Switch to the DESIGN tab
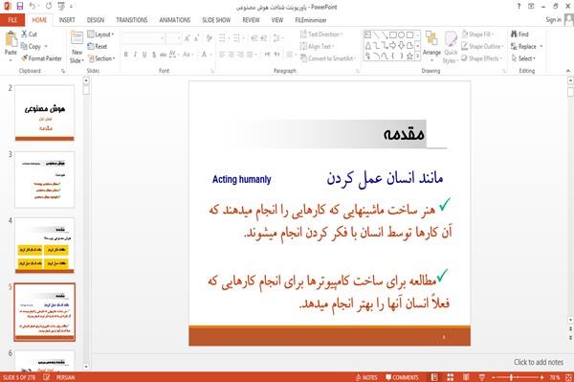This screenshot has width=574, height=382. point(96,20)
